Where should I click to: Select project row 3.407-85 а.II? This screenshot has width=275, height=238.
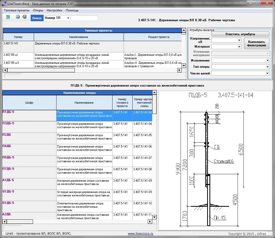92,64
